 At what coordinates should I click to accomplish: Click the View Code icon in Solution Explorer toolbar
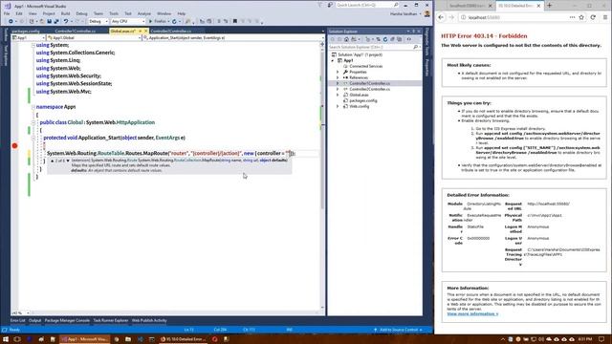click(x=409, y=39)
